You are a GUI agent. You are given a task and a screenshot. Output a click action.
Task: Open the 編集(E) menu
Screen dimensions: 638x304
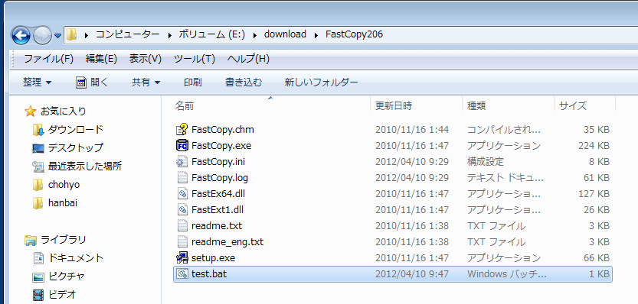tap(101, 59)
